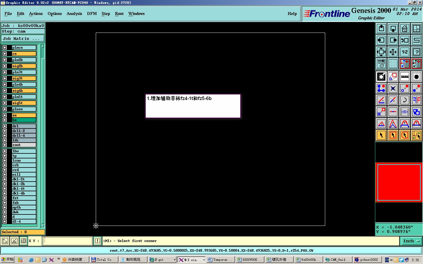This screenshot has width=423, height=264.
Task: Open the File menu
Action: pos(8,13)
